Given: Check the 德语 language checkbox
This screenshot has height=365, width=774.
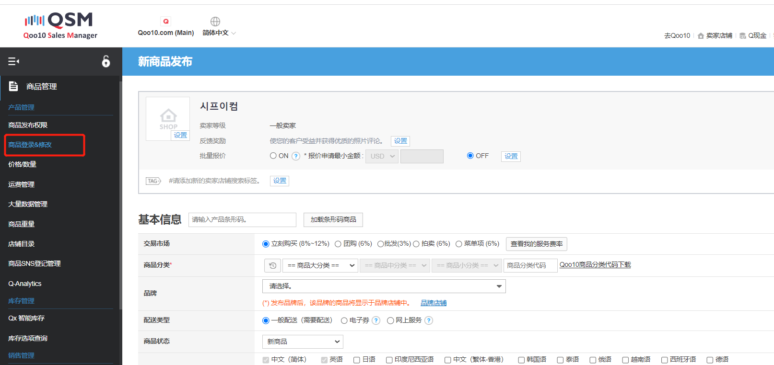Looking at the screenshot, I should tap(710, 360).
